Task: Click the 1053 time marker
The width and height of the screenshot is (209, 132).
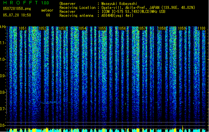Action: [x=62, y=28]
